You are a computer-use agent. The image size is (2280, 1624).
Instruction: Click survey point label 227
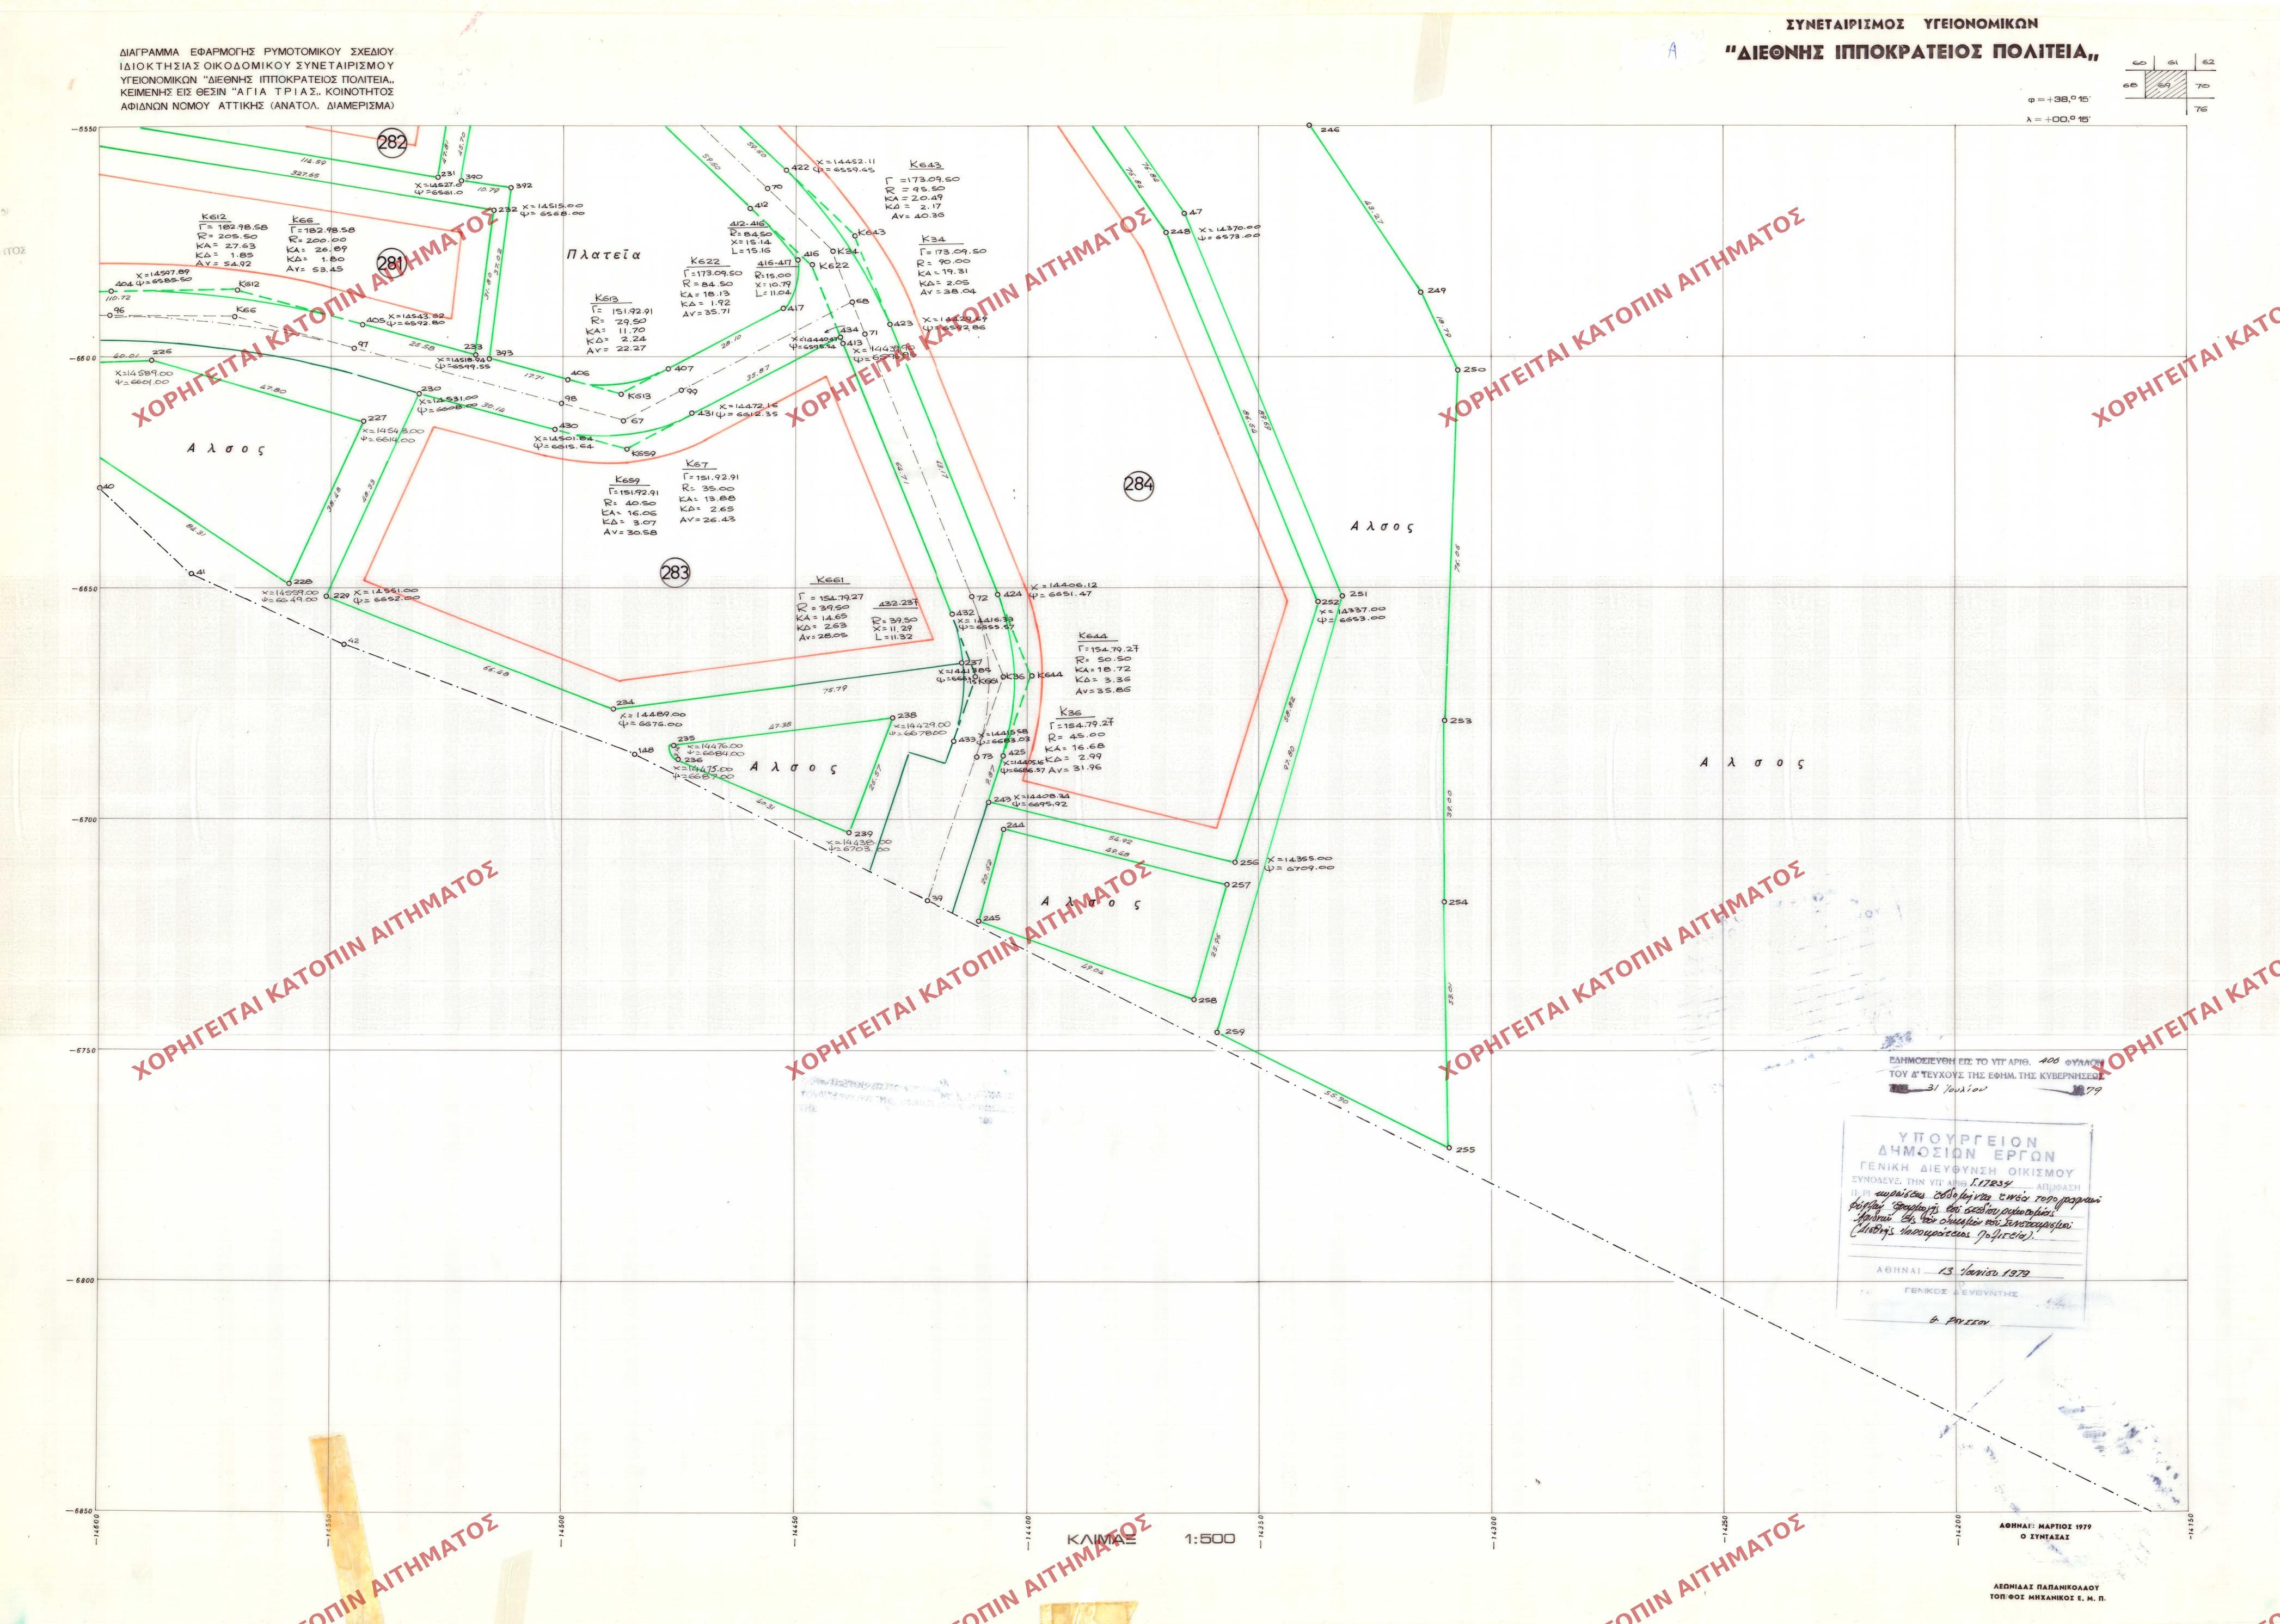[x=377, y=419]
